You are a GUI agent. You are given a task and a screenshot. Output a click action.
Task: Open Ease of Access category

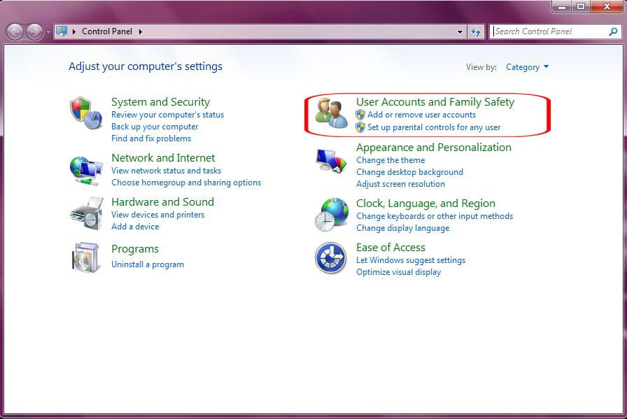pos(390,248)
